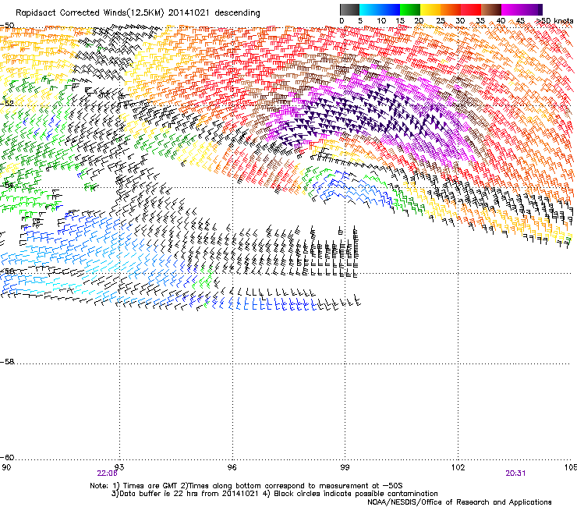This screenshot has width=577, height=507.
Task: Click the legend value '25'
Action: (440, 21)
